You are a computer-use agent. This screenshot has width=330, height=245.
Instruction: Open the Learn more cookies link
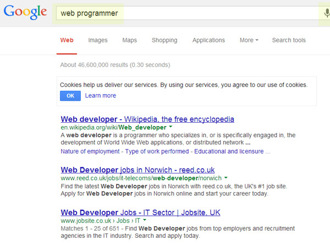point(101,96)
